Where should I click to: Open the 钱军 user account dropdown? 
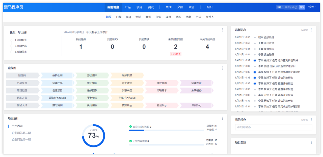[312, 7]
